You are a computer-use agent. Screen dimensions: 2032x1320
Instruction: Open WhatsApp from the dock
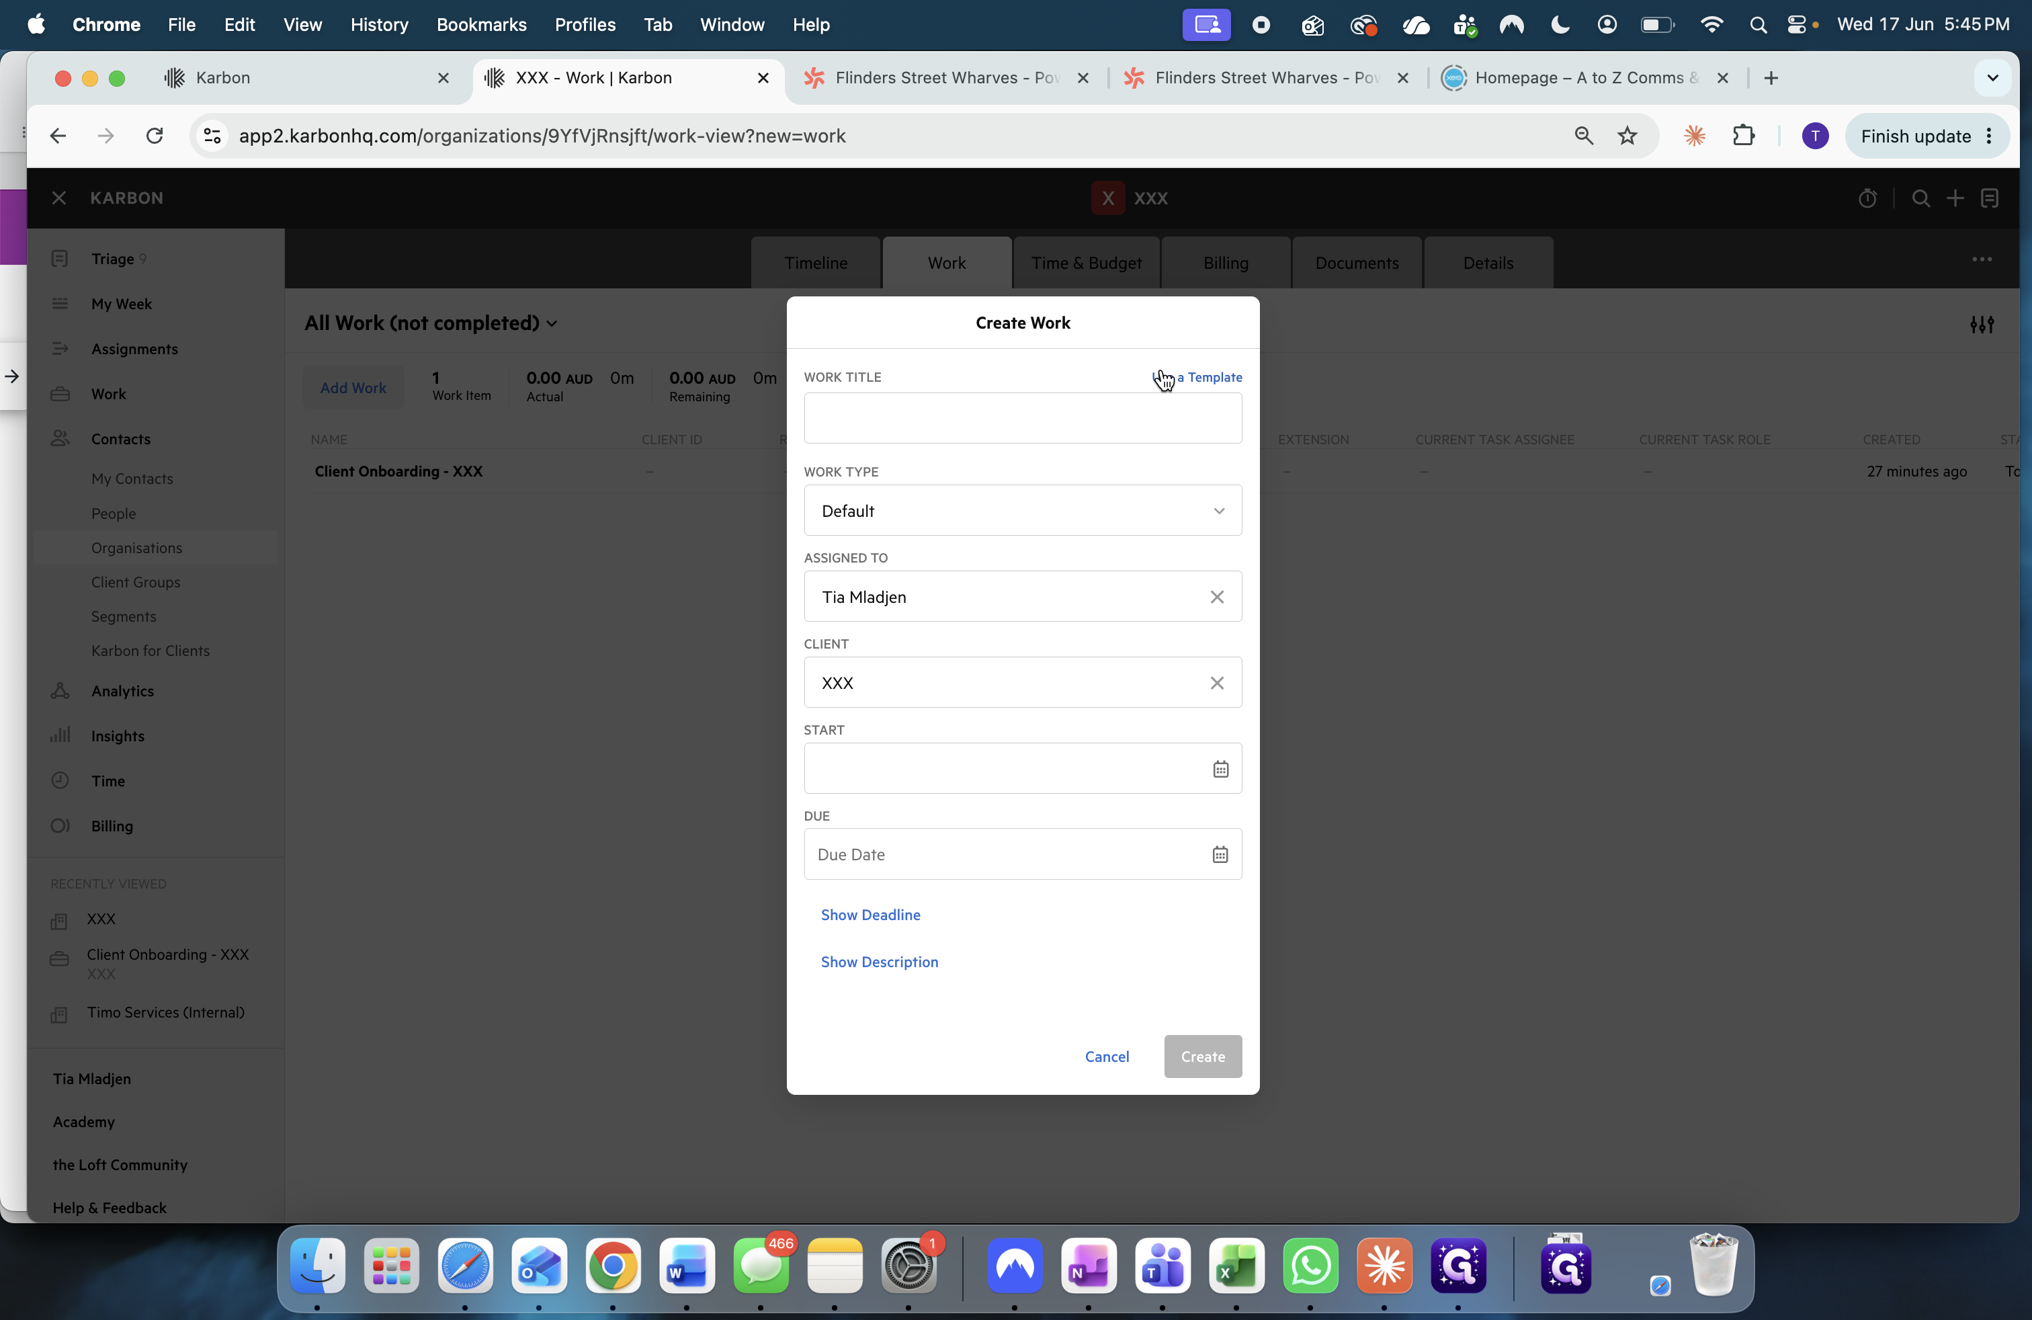click(x=1310, y=1266)
